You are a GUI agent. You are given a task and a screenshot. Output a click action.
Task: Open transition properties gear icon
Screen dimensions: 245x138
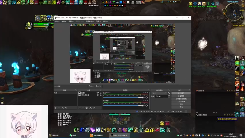point(169,93)
